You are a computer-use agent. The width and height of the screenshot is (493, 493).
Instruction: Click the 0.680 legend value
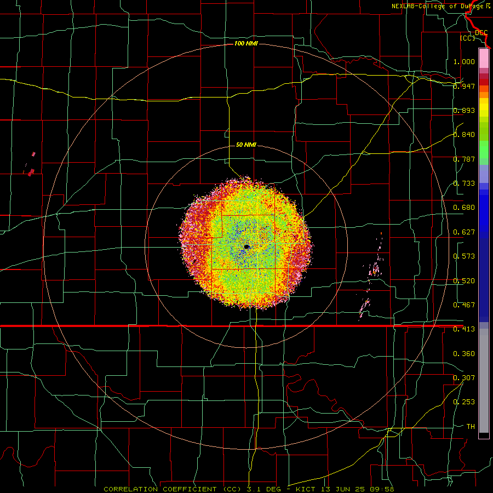click(464, 208)
